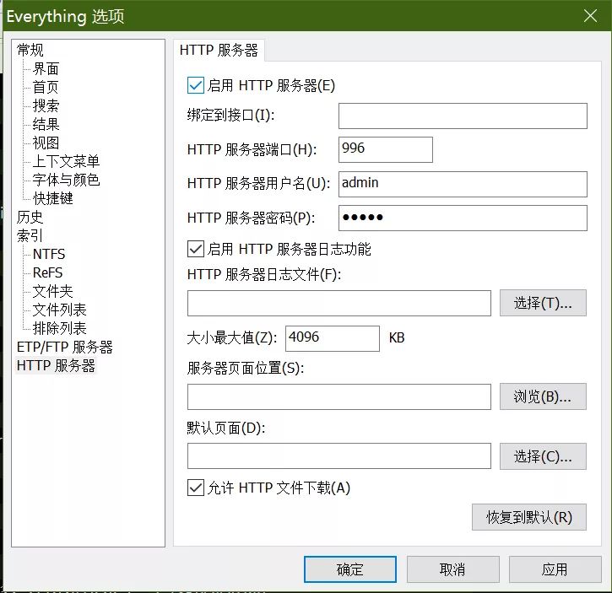This screenshot has height=593, width=612.
Task: Open the 字体与颜色 options page
Action: tap(67, 180)
